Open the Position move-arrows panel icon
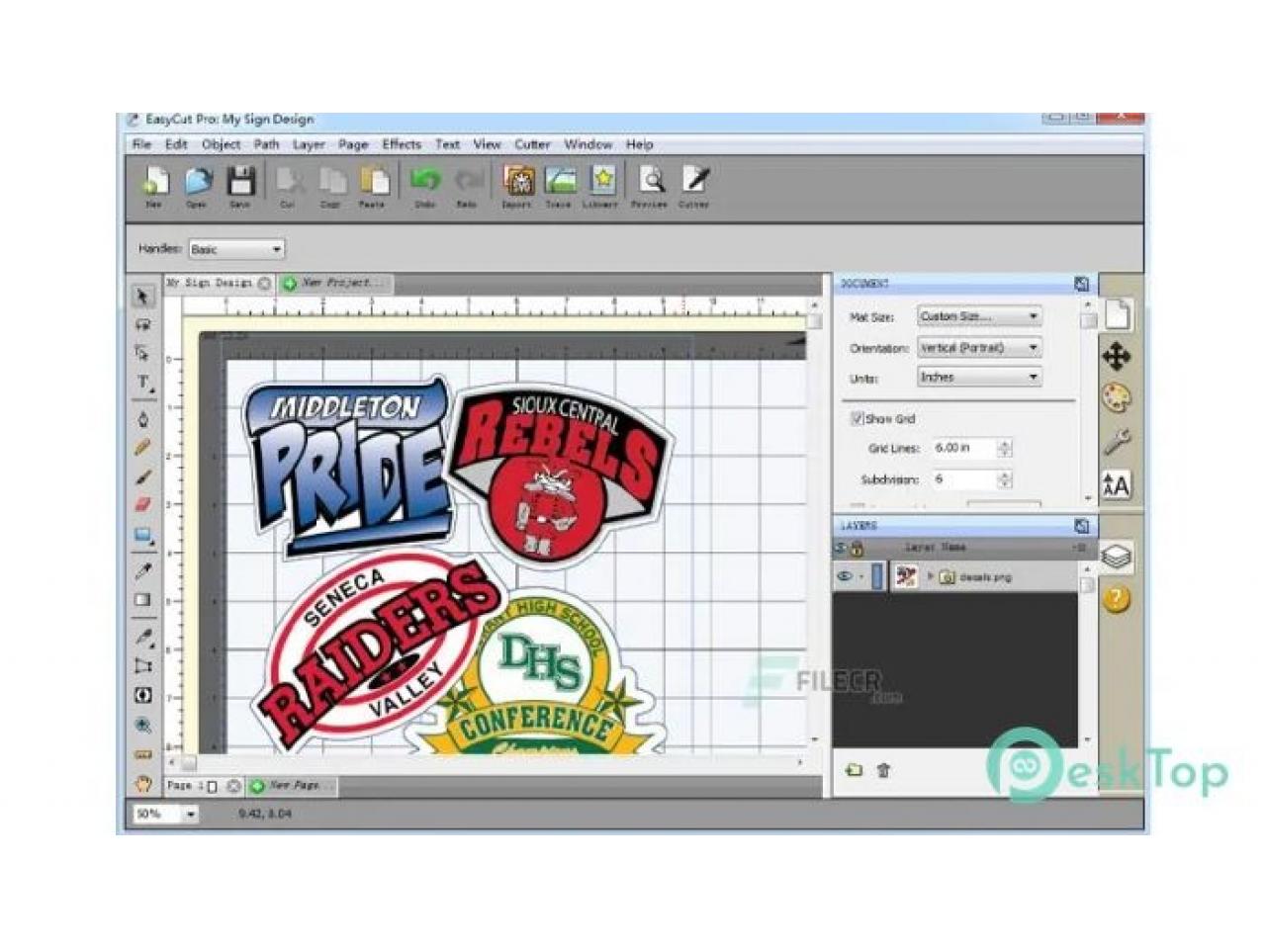The image size is (1266, 949). [x=1117, y=356]
